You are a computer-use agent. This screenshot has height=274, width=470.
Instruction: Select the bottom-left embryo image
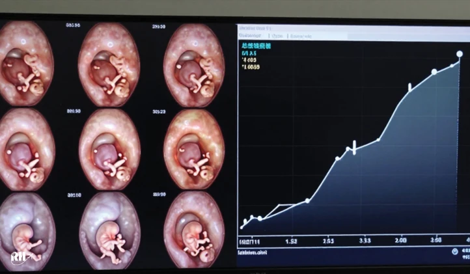tap(26, 231)
